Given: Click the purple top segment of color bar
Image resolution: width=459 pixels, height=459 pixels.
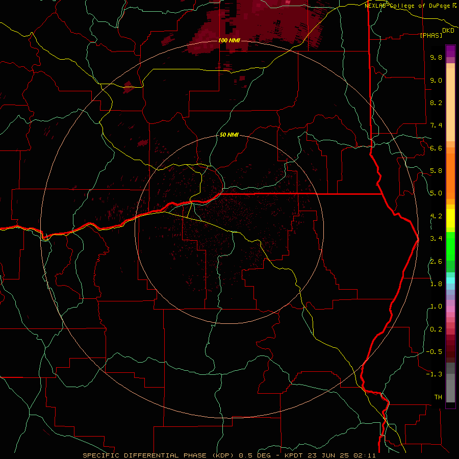Looking at the screenshot, I should coord(450,51).
